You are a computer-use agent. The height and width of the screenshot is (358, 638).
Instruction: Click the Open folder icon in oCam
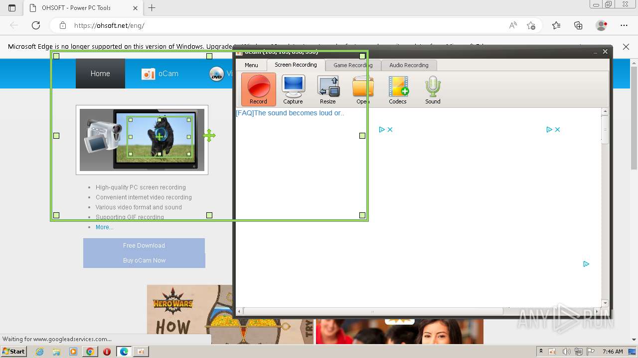(363, 89)
